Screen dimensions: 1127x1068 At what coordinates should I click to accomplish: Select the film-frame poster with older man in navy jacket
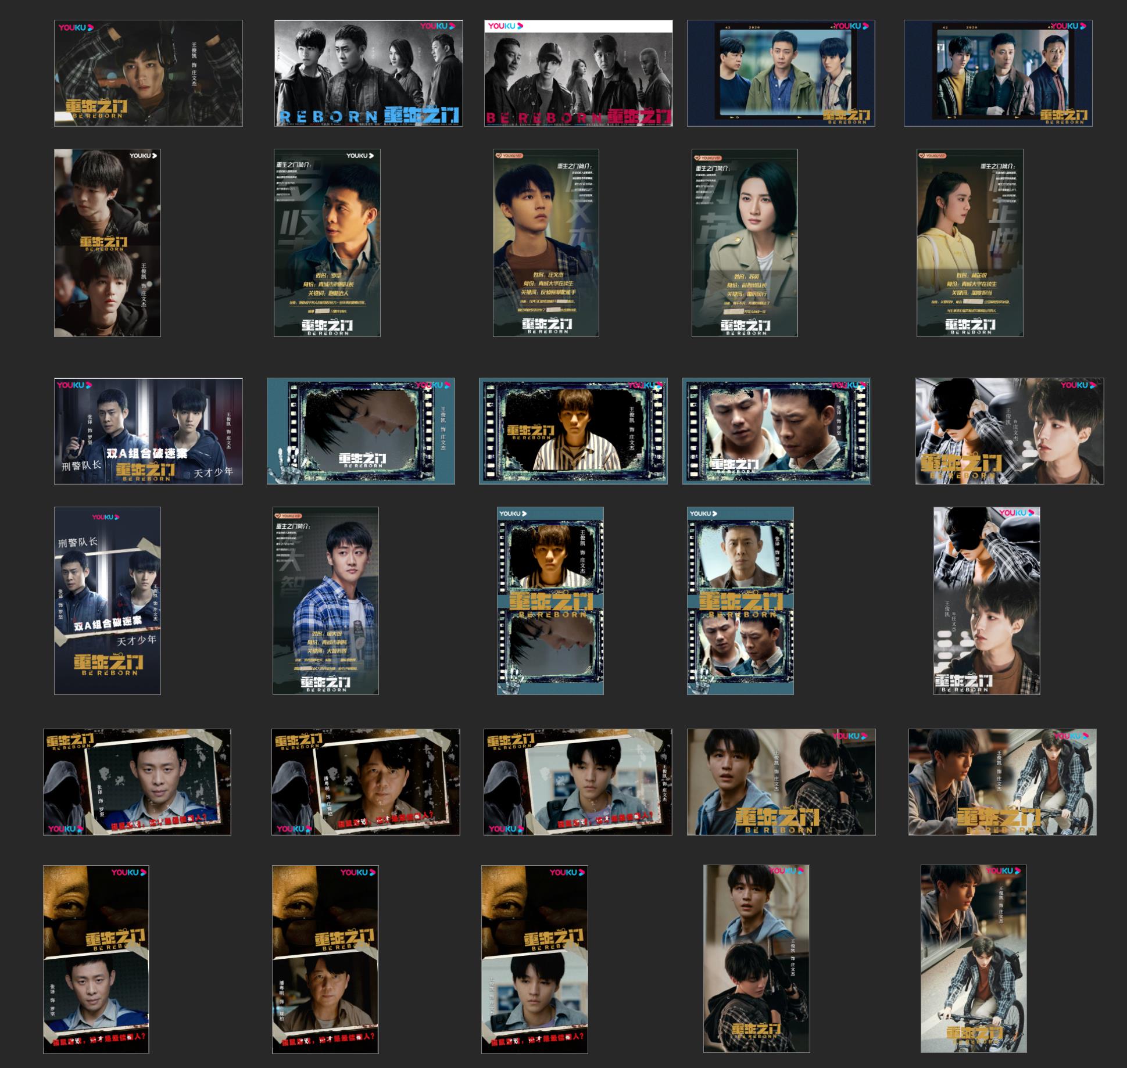998,73
